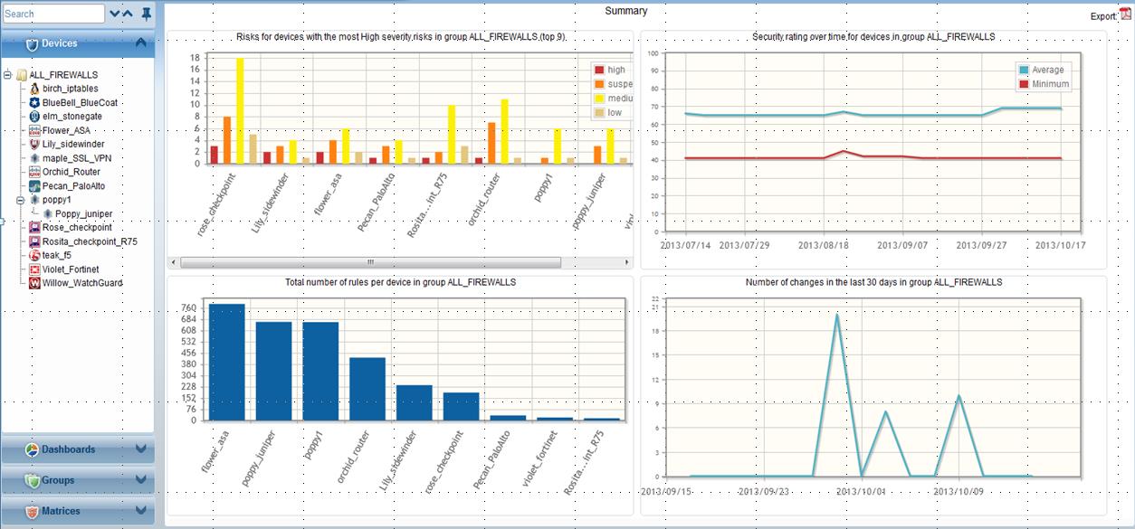Select Rose_checkpoint in the device tree

pos(77,228)
